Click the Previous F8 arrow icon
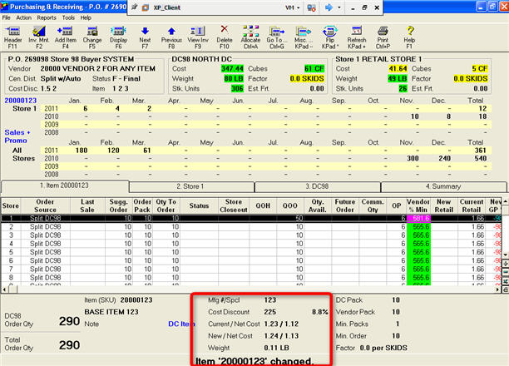This screenshot has width=509, height=366. tap(171, 34)
